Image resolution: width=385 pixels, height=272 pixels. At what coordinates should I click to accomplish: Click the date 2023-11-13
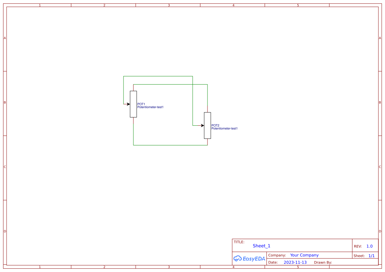295,262
